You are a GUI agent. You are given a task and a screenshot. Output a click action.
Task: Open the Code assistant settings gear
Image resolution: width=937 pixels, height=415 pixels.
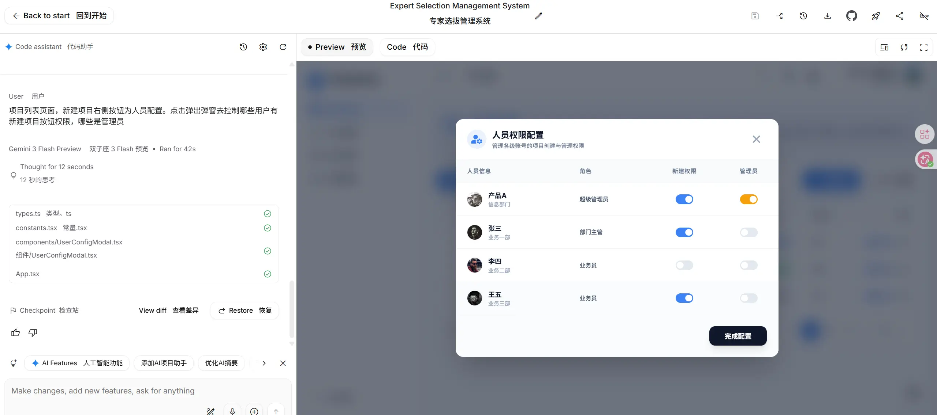pos(263,47)
